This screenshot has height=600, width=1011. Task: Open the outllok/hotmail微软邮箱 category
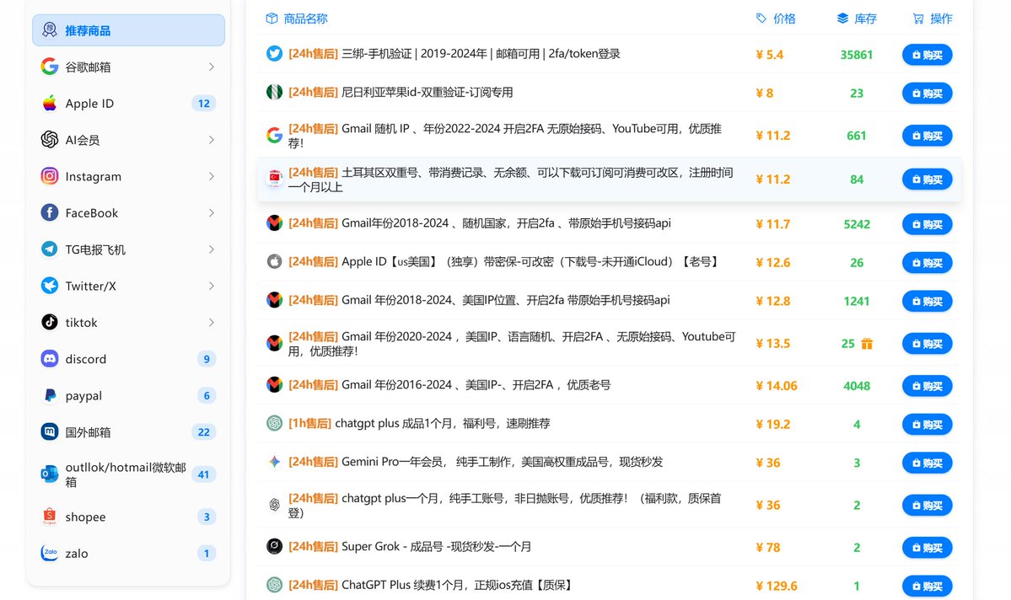coord(128,474)
